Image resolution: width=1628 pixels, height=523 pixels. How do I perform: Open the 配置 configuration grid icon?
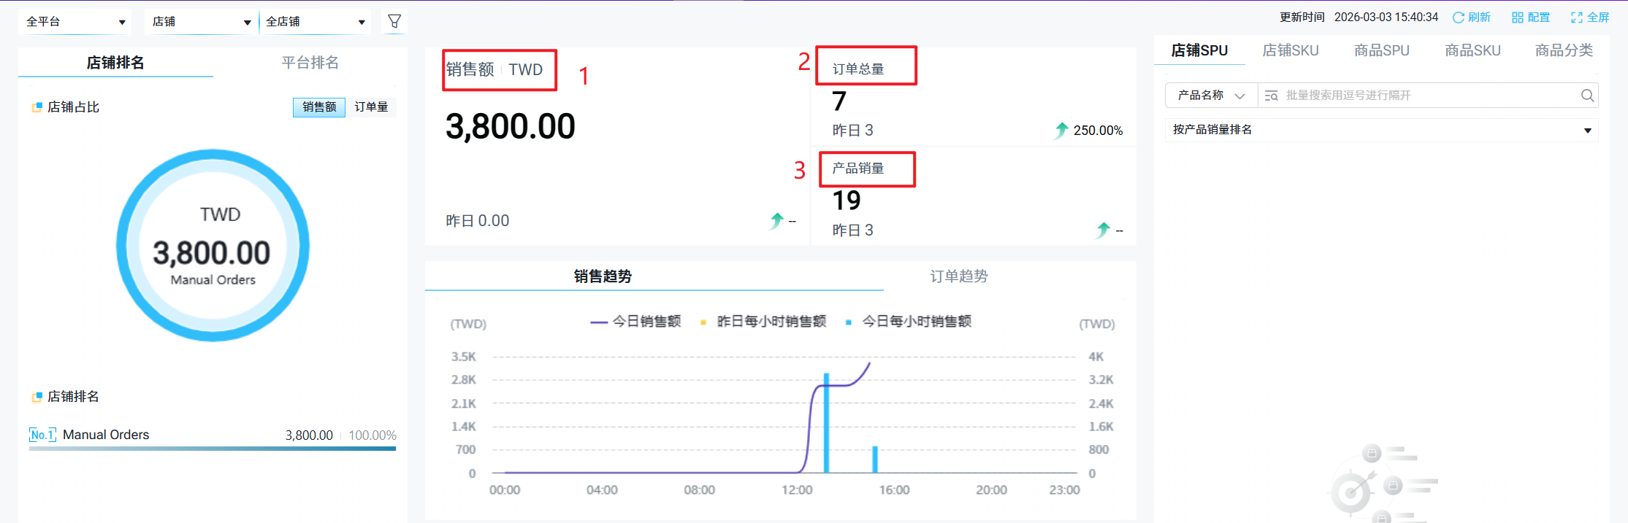pos(1517,18)
